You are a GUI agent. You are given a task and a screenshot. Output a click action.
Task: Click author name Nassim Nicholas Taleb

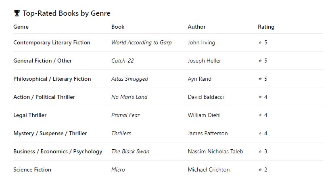coord(215,151)
